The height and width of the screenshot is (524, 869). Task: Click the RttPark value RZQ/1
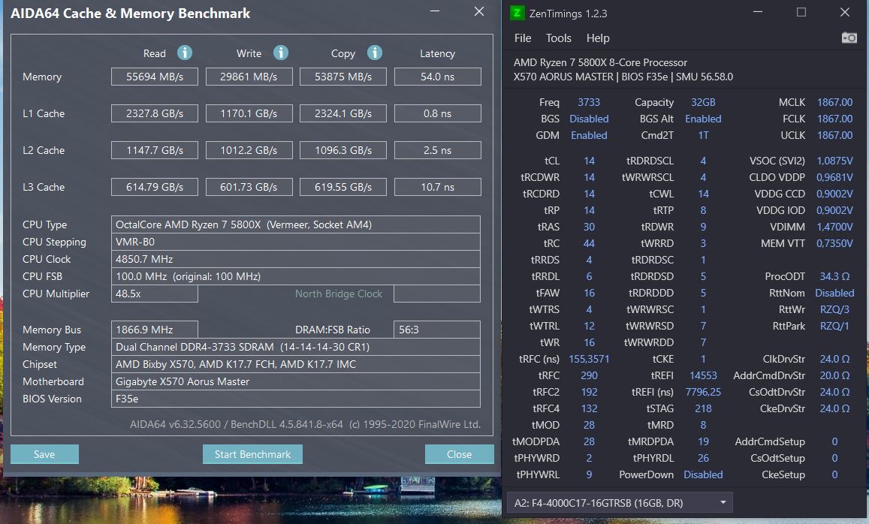click(834, 326)
